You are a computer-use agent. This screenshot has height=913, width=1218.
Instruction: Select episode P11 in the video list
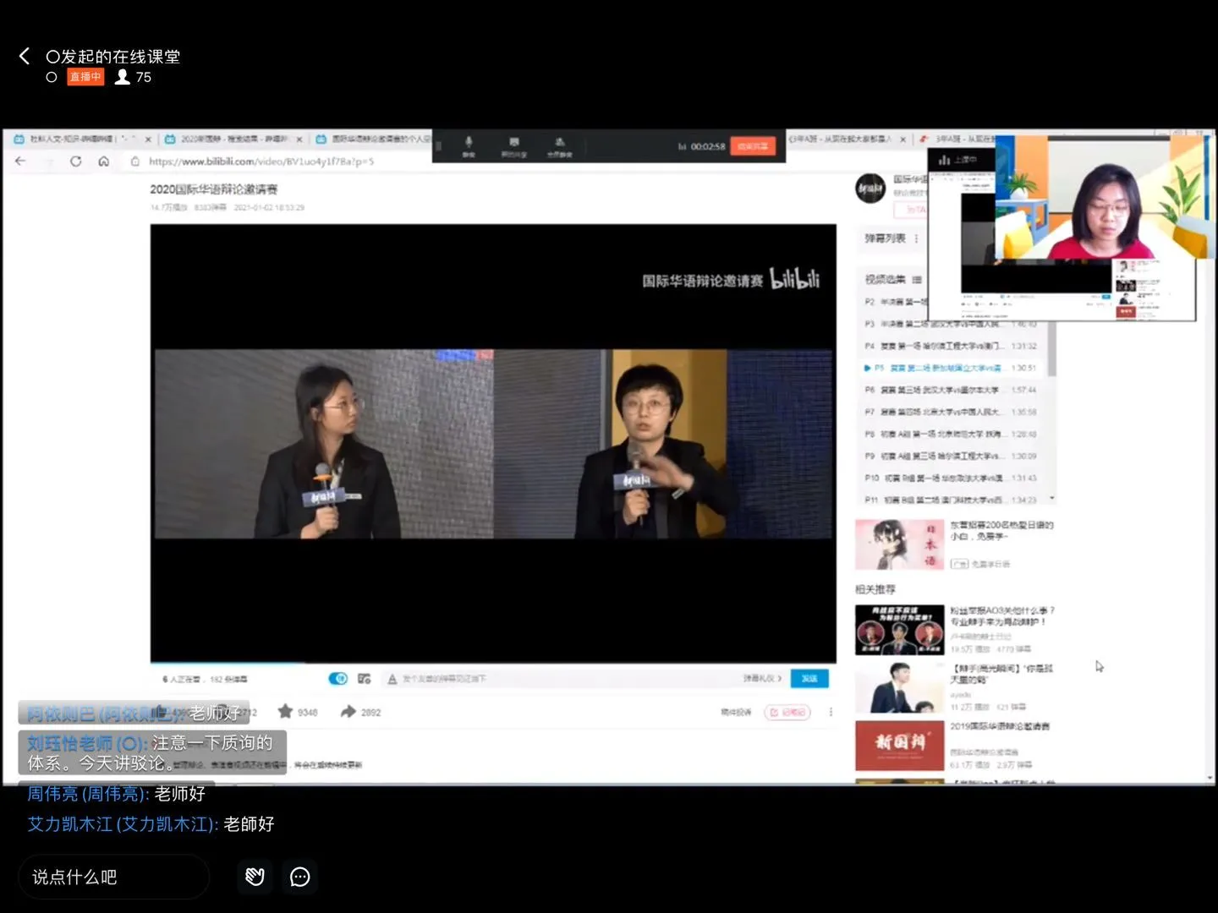coord(951,500)
